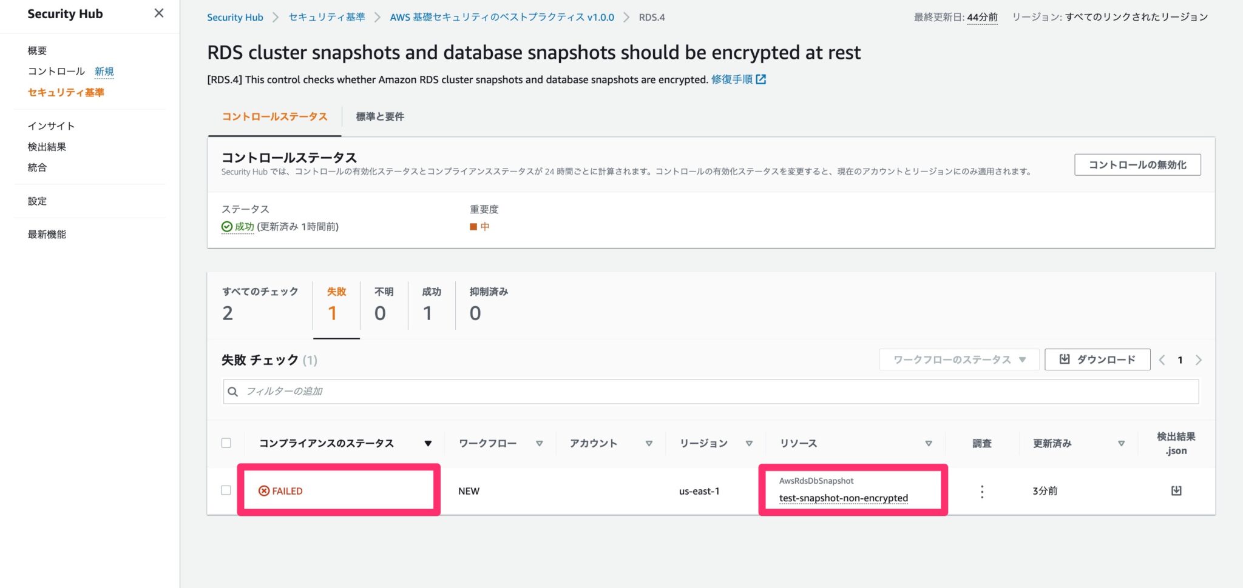
Task: Download the findings JSON for test-snapshot-non-encrypted
Action: pos(1176,490)
